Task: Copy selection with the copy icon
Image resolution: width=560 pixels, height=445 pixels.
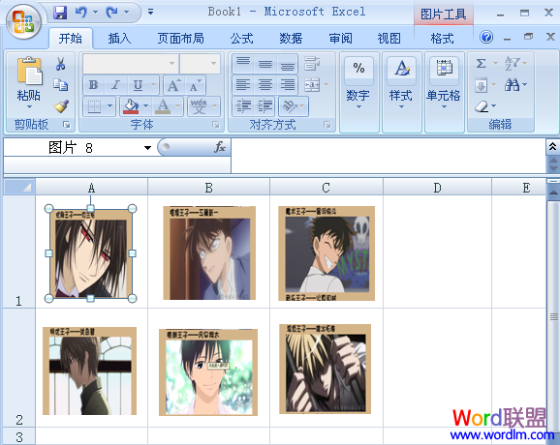Action: coord(61,85)
